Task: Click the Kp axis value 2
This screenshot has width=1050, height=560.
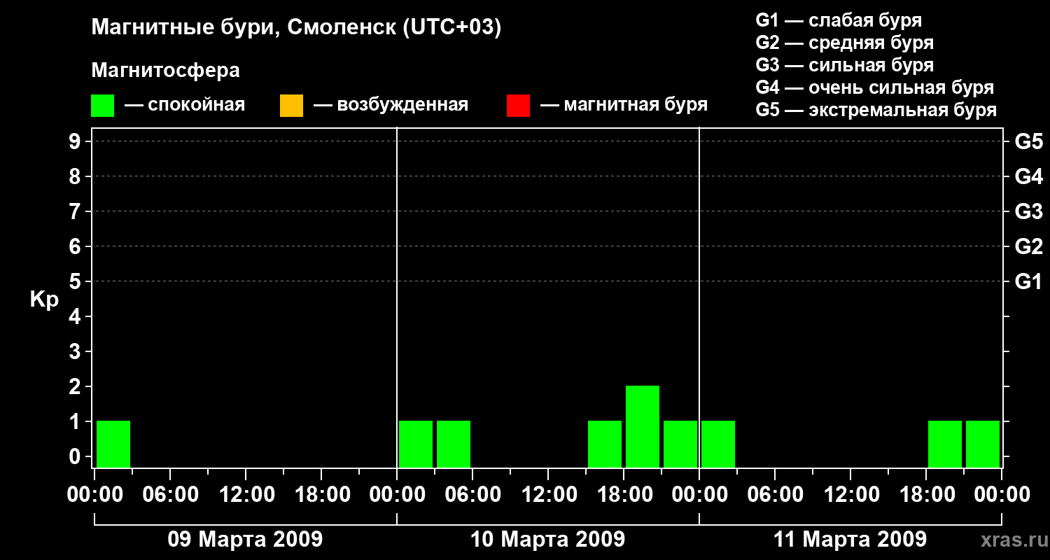Action: [76, 386]
